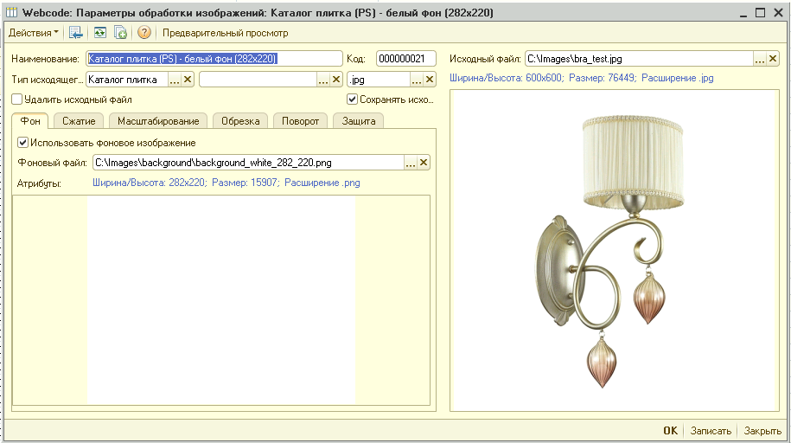Click the first toolbar icon after Действия
The height and width of the screenshot is (443, 791).
point(76,33)
